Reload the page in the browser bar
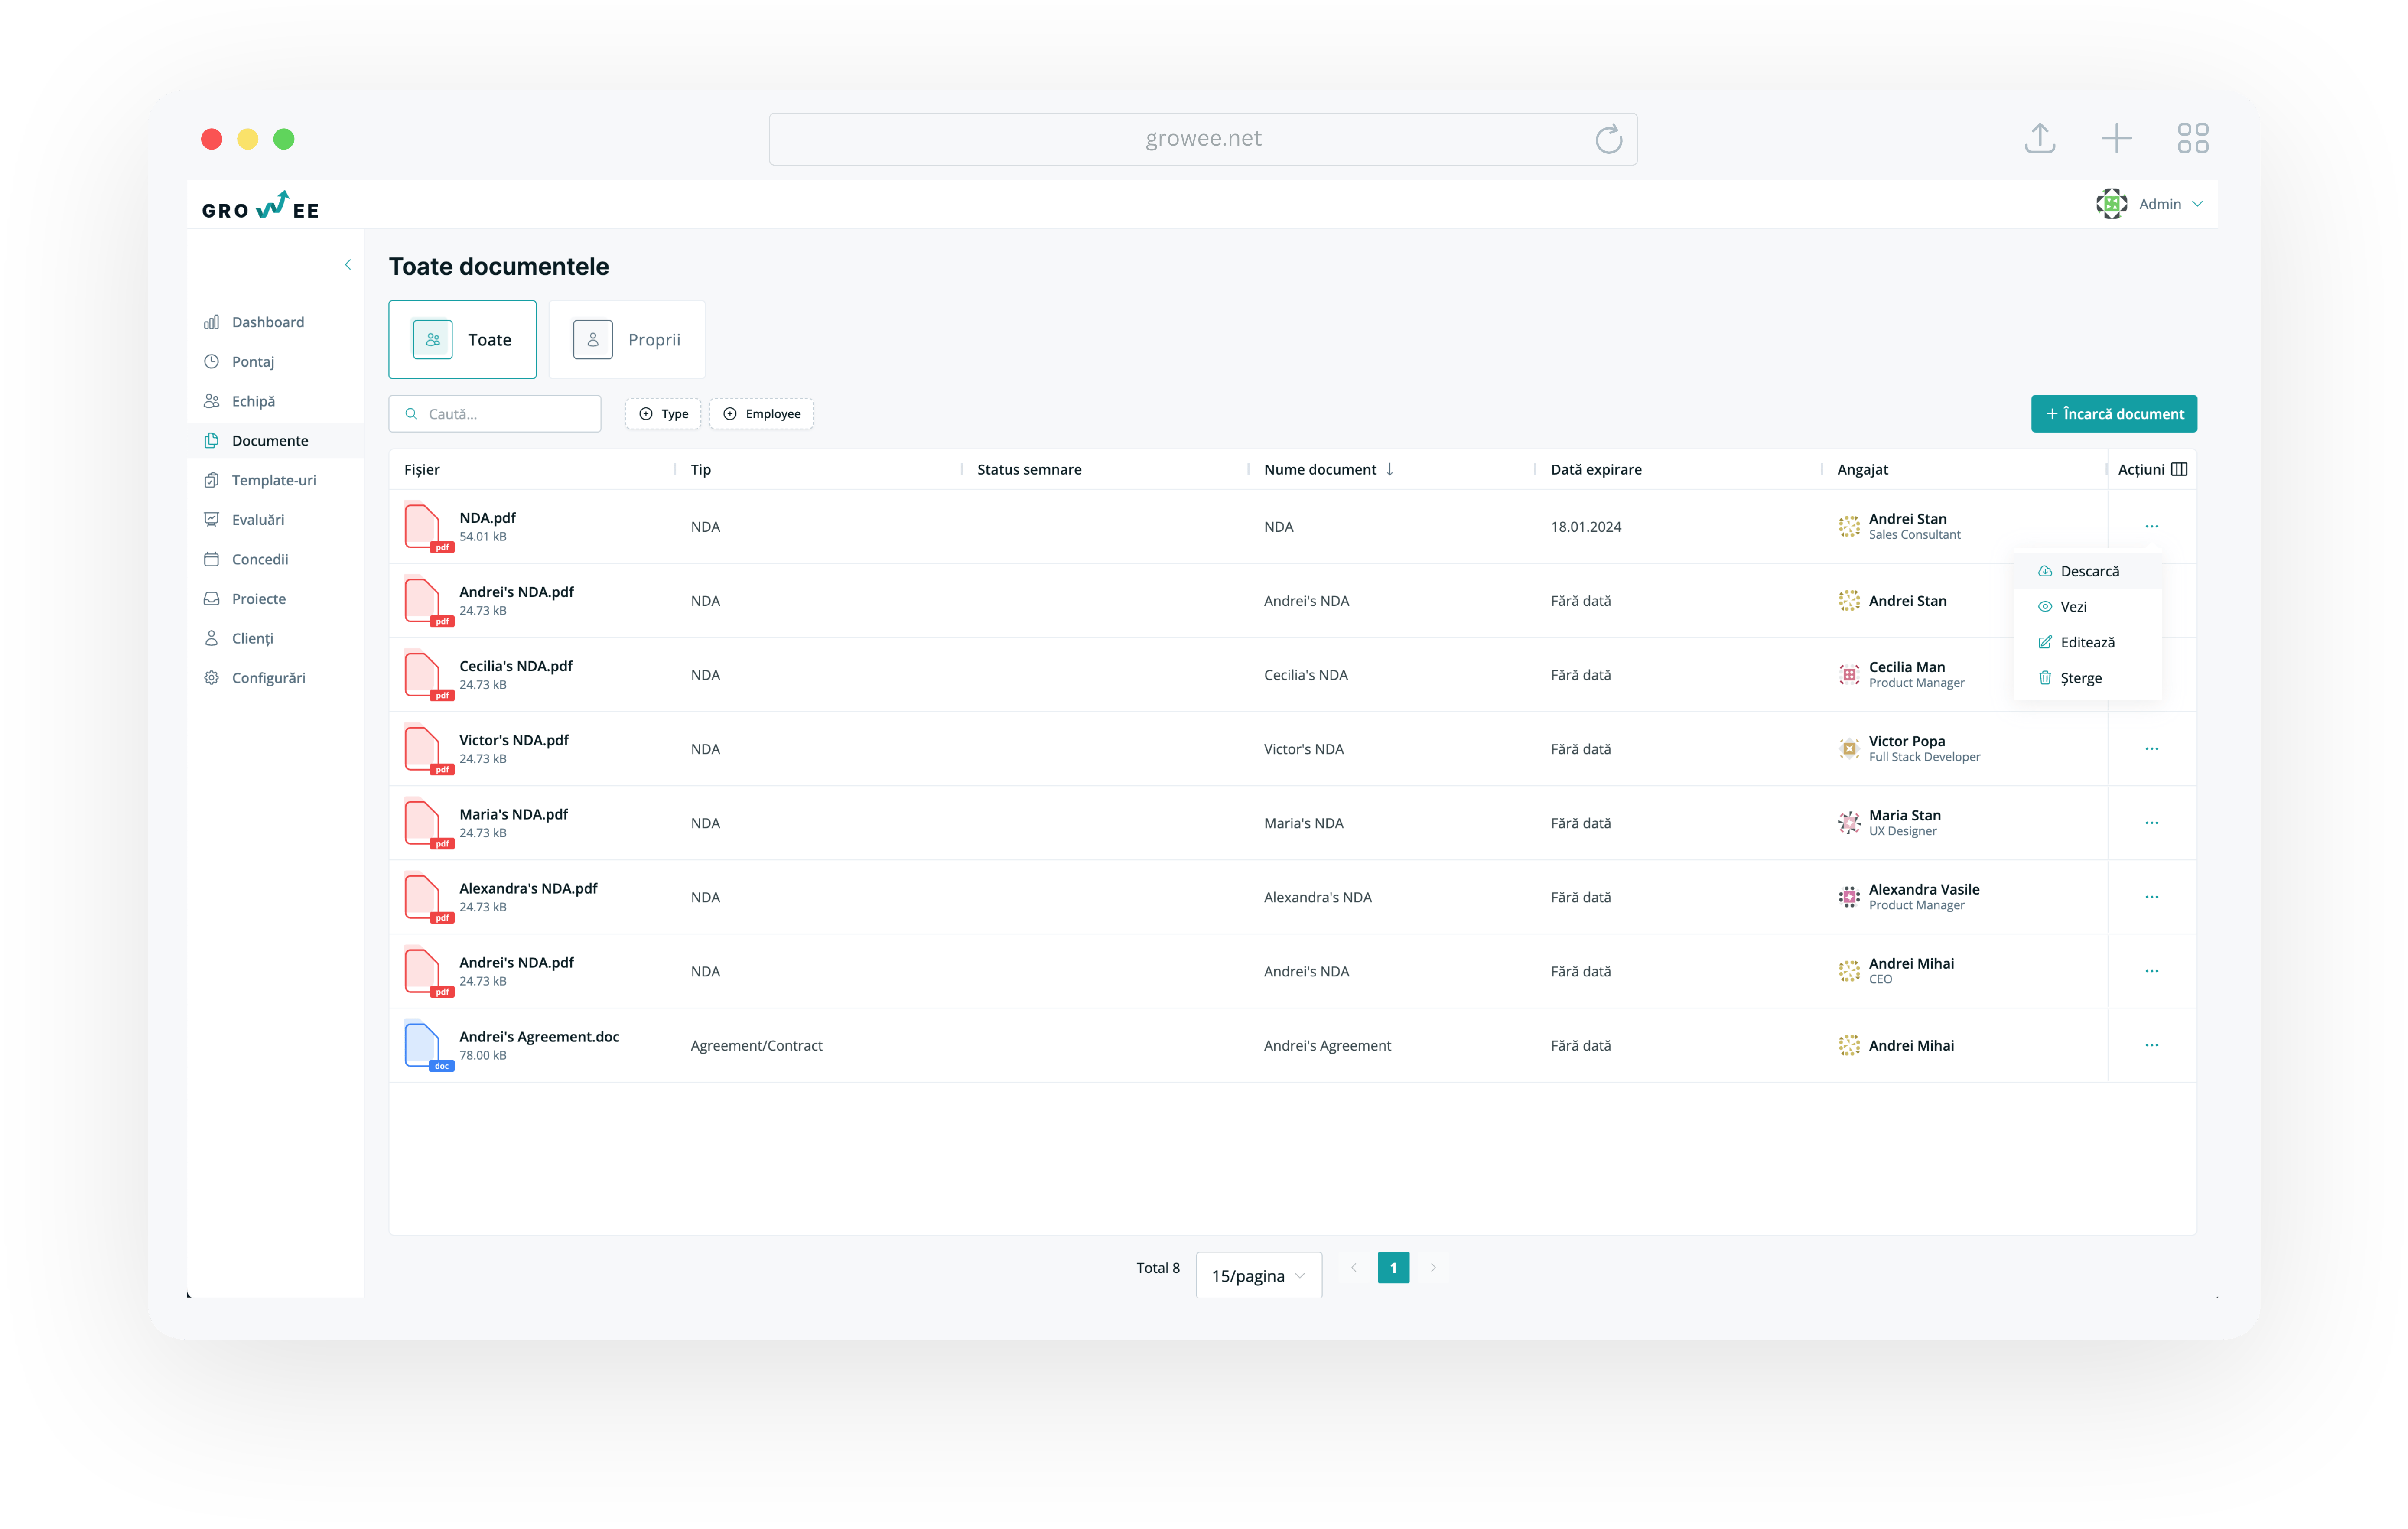Viewport: 2408px width, 1529px height. coord(1608,139)
